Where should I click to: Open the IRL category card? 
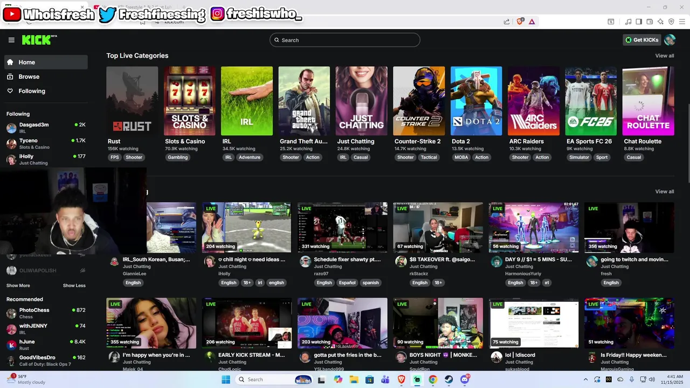pos(246,101)
